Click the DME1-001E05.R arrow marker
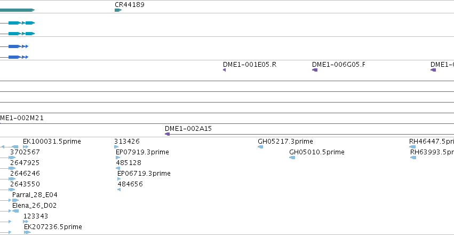Image resolution: width=454 pixels, height=235 pixels. click(x=225, y=70)
